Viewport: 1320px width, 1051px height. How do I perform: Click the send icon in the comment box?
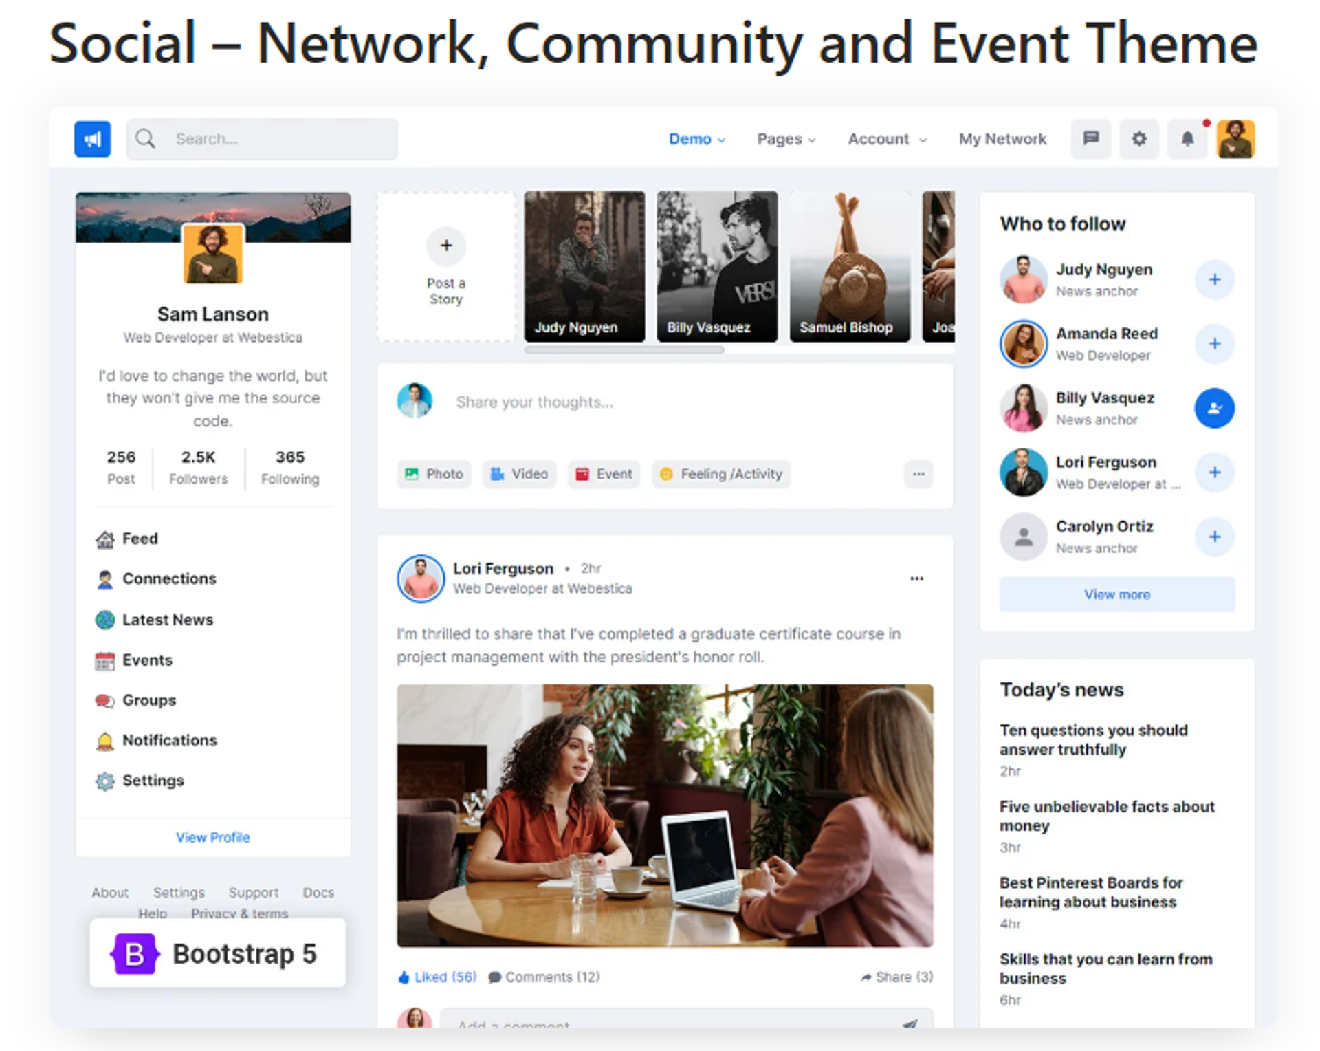911,1023
